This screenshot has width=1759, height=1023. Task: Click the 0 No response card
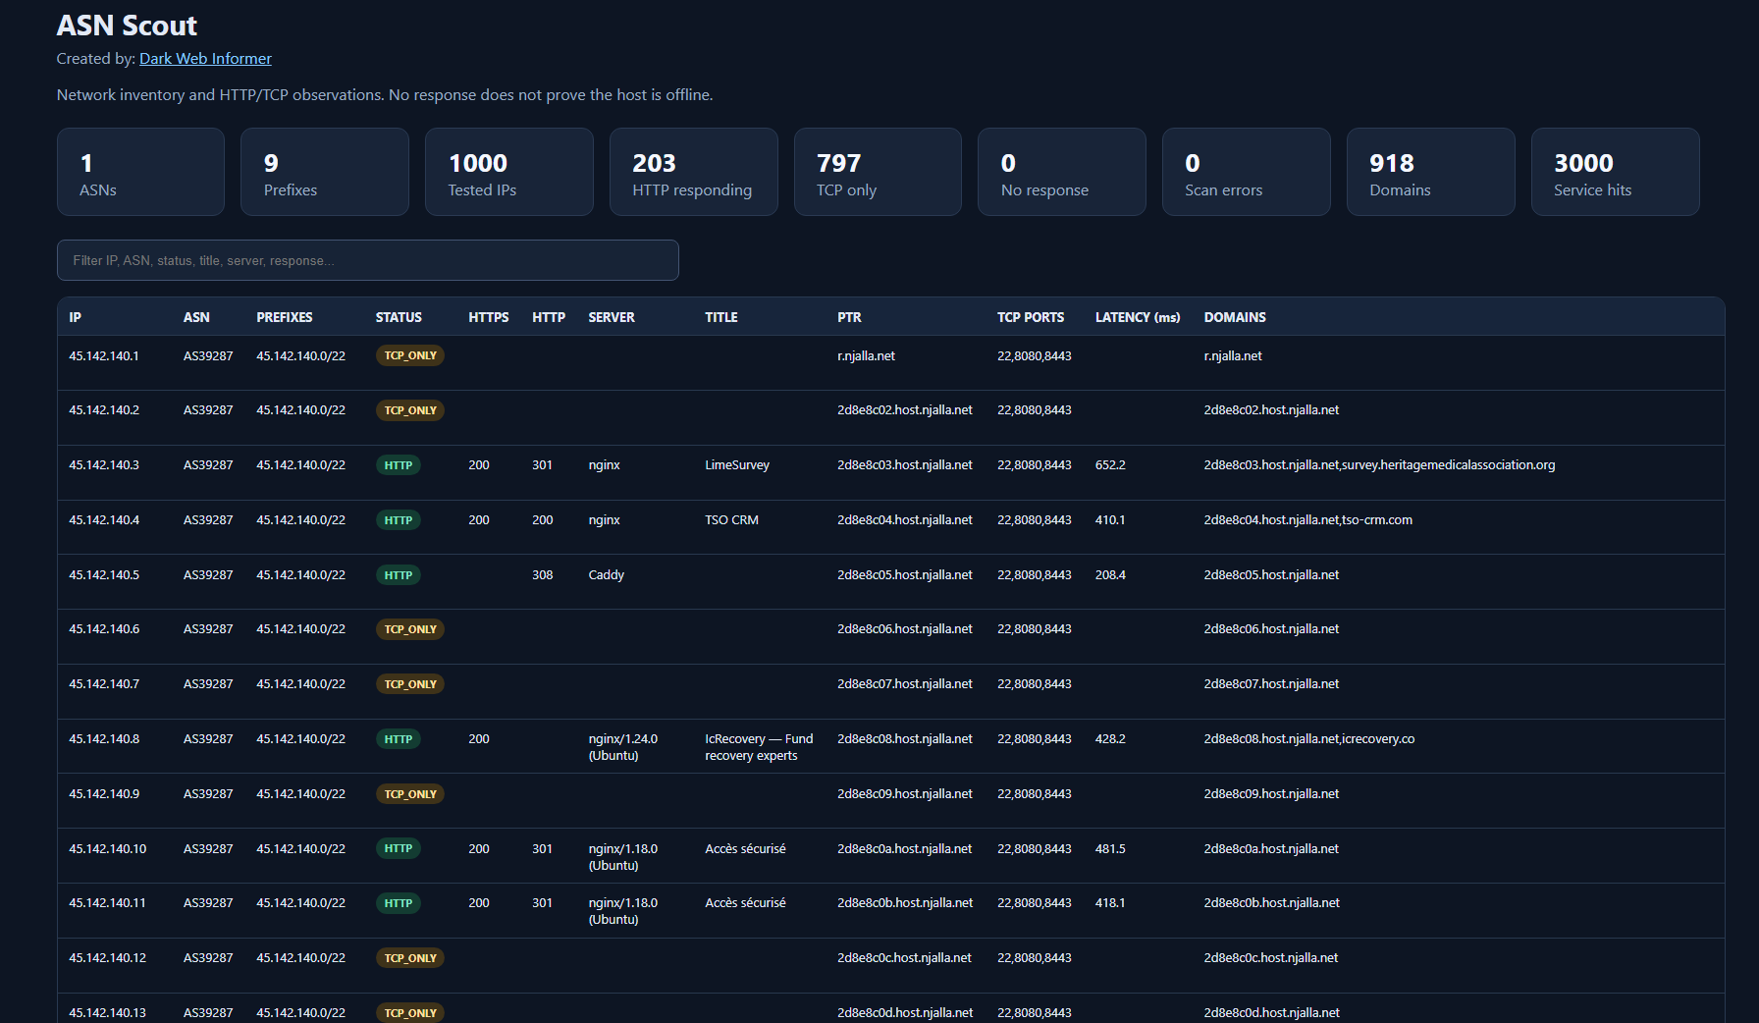pos(1061,172)
